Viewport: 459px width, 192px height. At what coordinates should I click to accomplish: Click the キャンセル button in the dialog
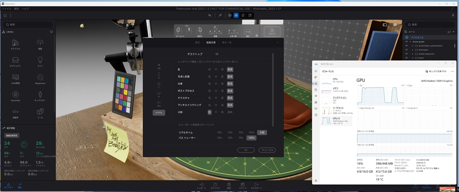(x=267, y=150)
